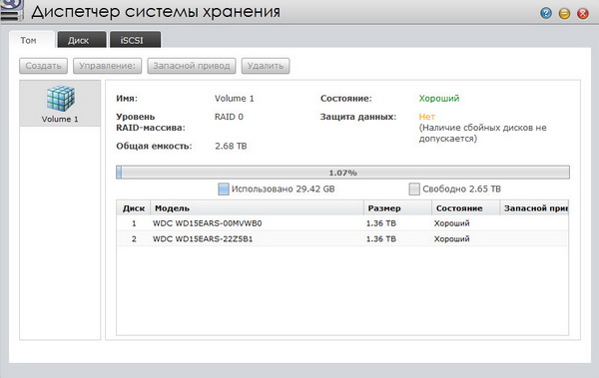Click the blue 'Использовано' legend square

224,189
